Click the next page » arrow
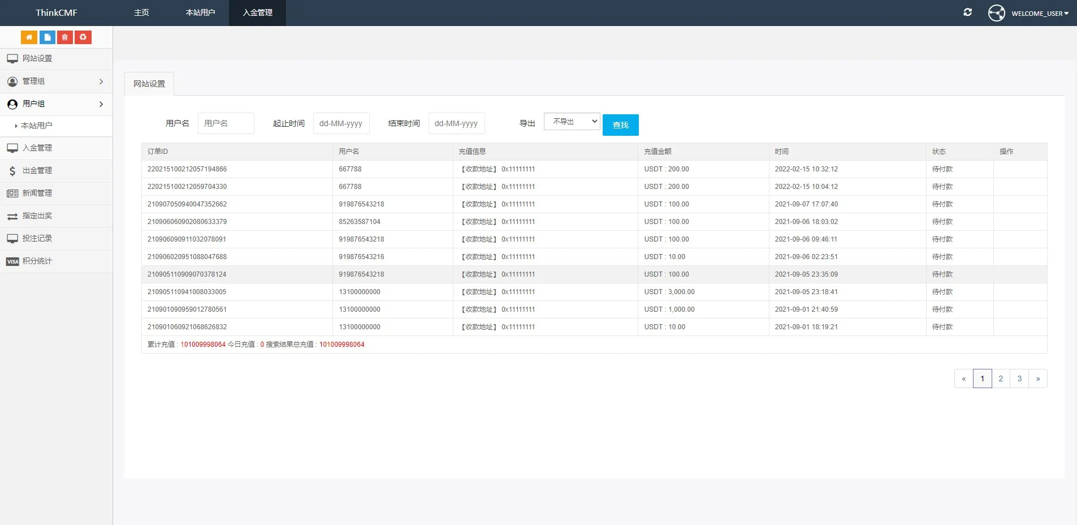This screenshot has height=525, width=1077. click(1037, 378)
